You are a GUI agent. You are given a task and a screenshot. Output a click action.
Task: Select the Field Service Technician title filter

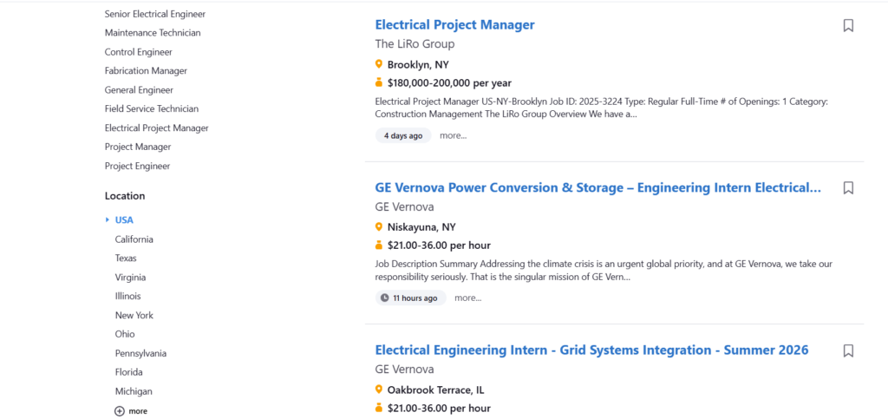click(152, 109)
